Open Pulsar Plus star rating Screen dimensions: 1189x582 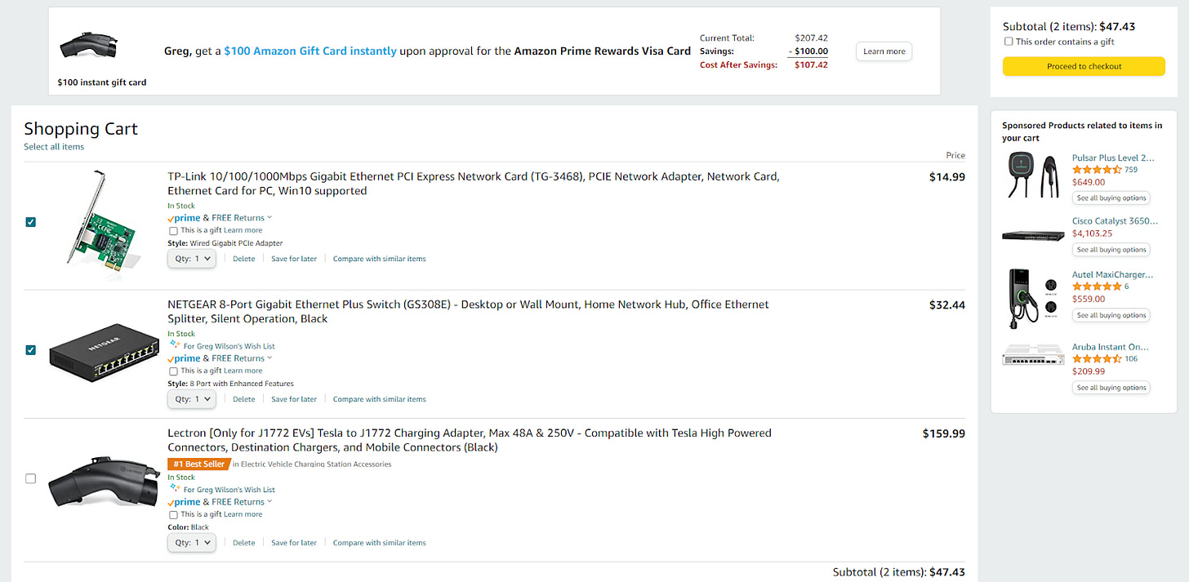click(1096, 170)
